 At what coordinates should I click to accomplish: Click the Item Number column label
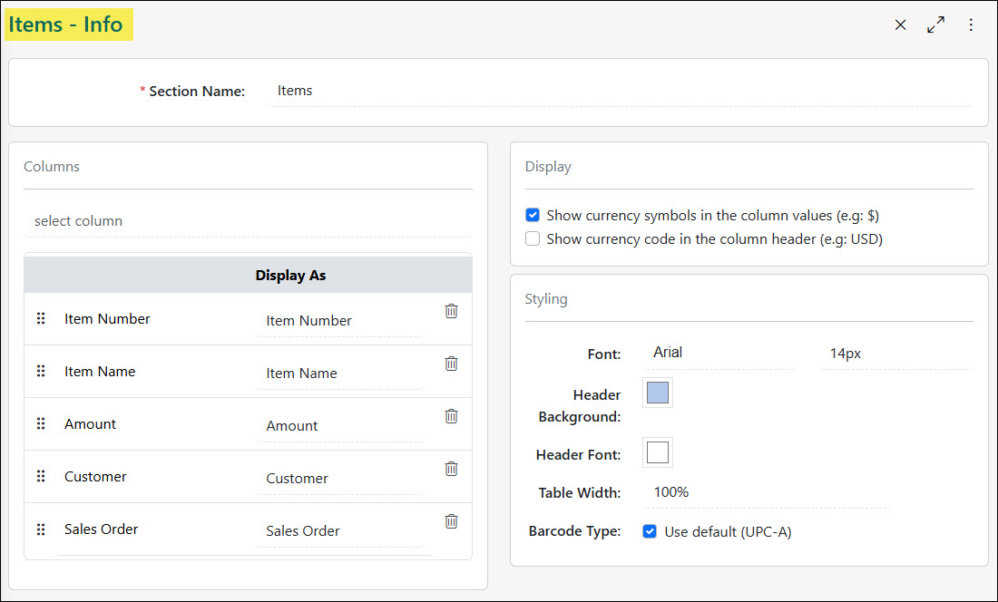107,318
